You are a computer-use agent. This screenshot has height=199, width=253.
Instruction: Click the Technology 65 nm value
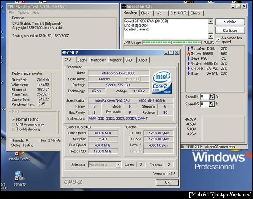(x=97, y=91)
